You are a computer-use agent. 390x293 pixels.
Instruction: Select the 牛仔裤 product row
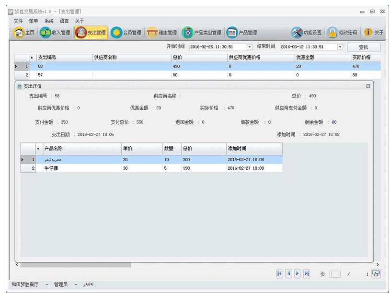(x=151, y=168)
